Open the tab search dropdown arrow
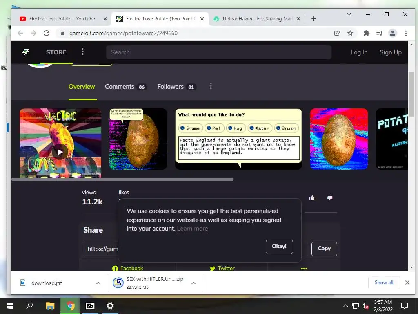This screenshot has height=314, width=418. click(x=349, y=14)
